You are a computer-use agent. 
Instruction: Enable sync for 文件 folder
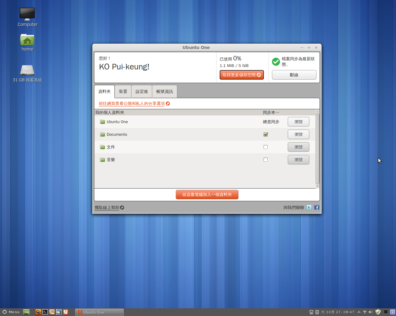click(x=265, y=147)
